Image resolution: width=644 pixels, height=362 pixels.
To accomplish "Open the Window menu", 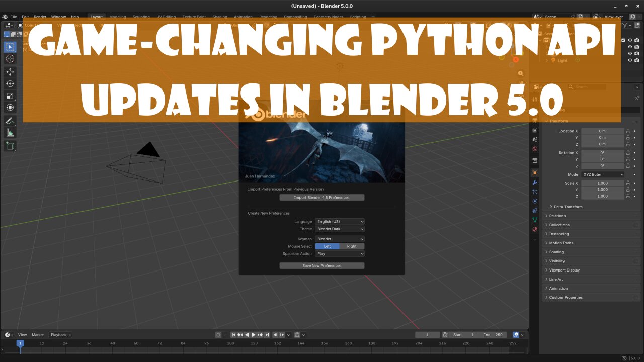I will [x=58, y=17].
